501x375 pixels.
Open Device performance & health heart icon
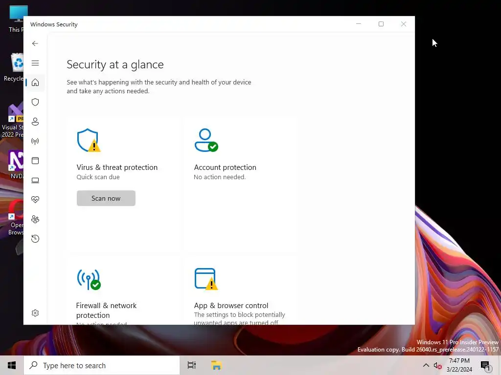pyautogui.click(x=35, y=200)
